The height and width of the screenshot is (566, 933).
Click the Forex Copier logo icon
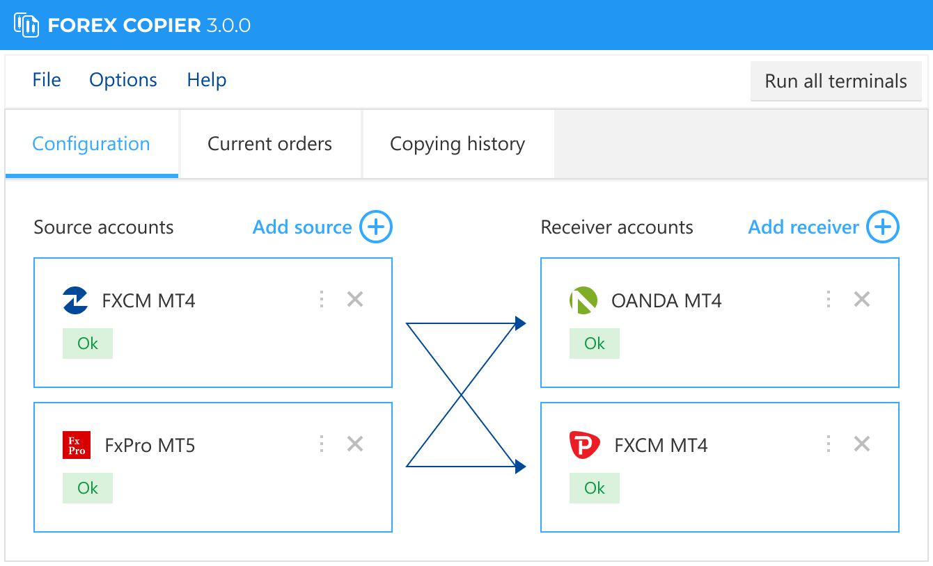point(28,24)
